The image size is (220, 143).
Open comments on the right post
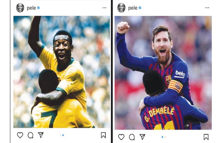click(132, 137)
